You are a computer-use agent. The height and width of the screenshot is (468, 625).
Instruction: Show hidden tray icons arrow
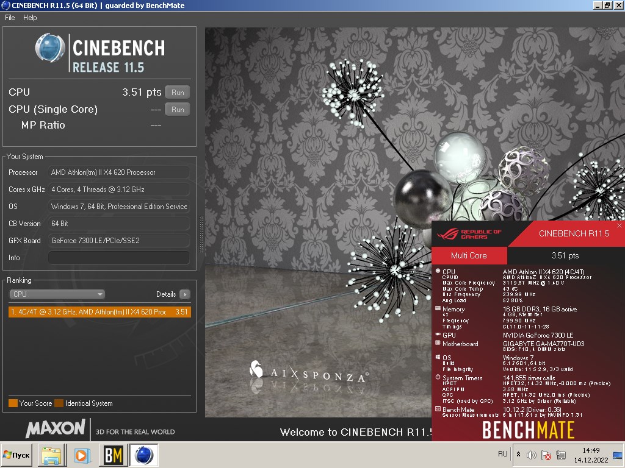click(x=518, y=455)
